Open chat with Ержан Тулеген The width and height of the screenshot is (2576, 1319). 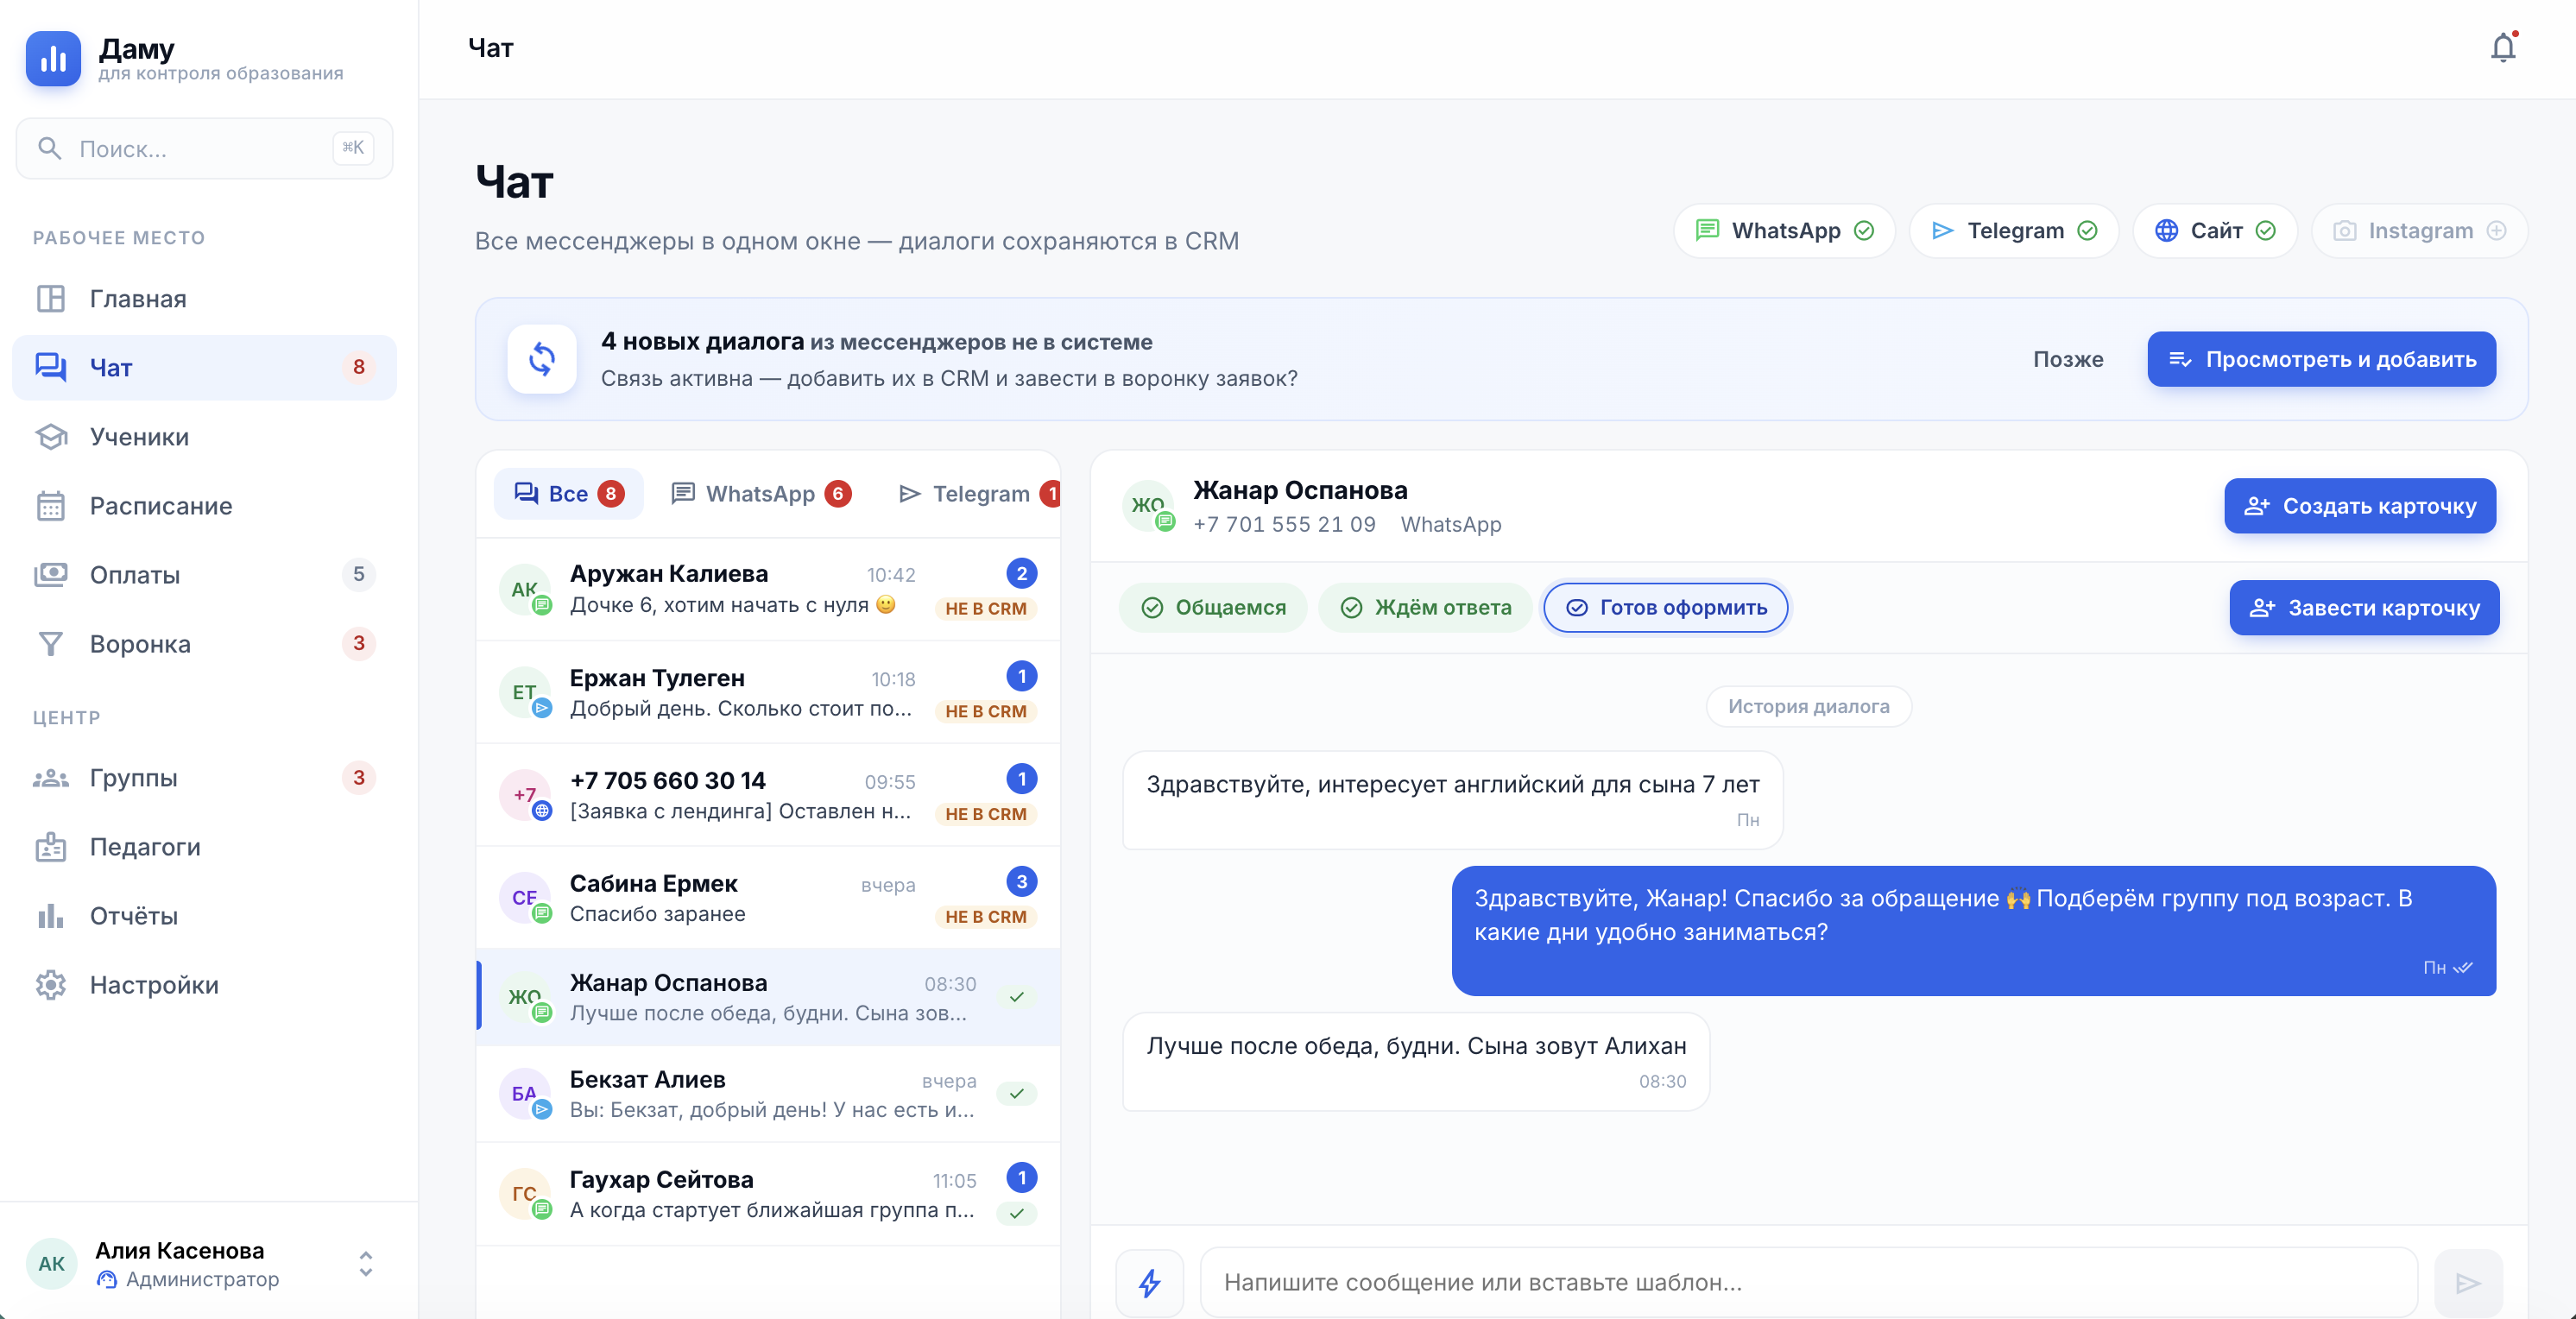click(x=768, y=692)
